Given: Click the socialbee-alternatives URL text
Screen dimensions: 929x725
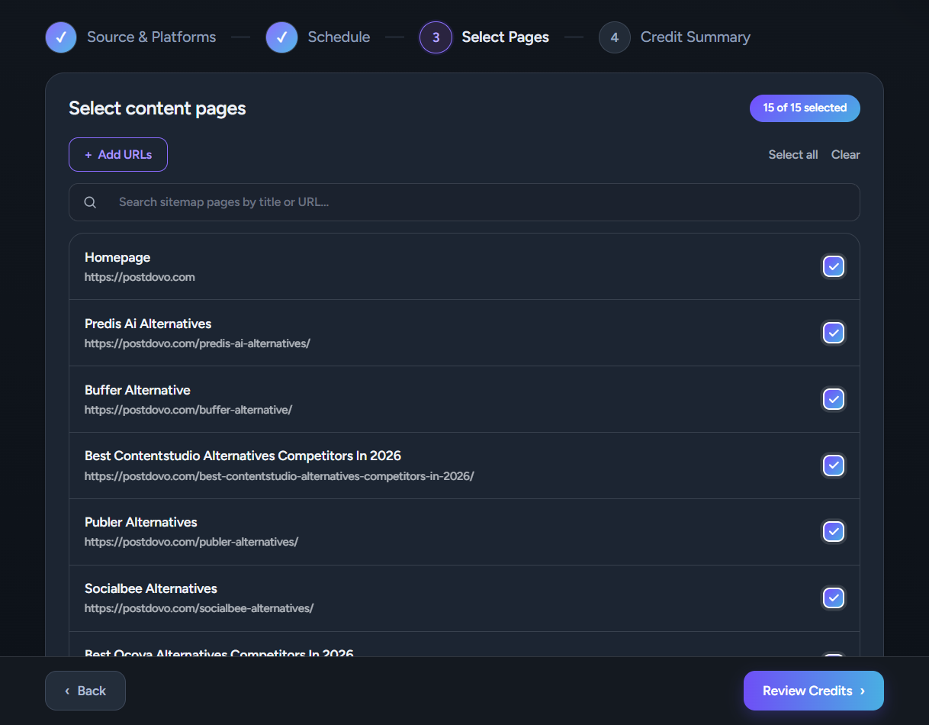Looking at the screenshot, I should [x=199, y=608].
